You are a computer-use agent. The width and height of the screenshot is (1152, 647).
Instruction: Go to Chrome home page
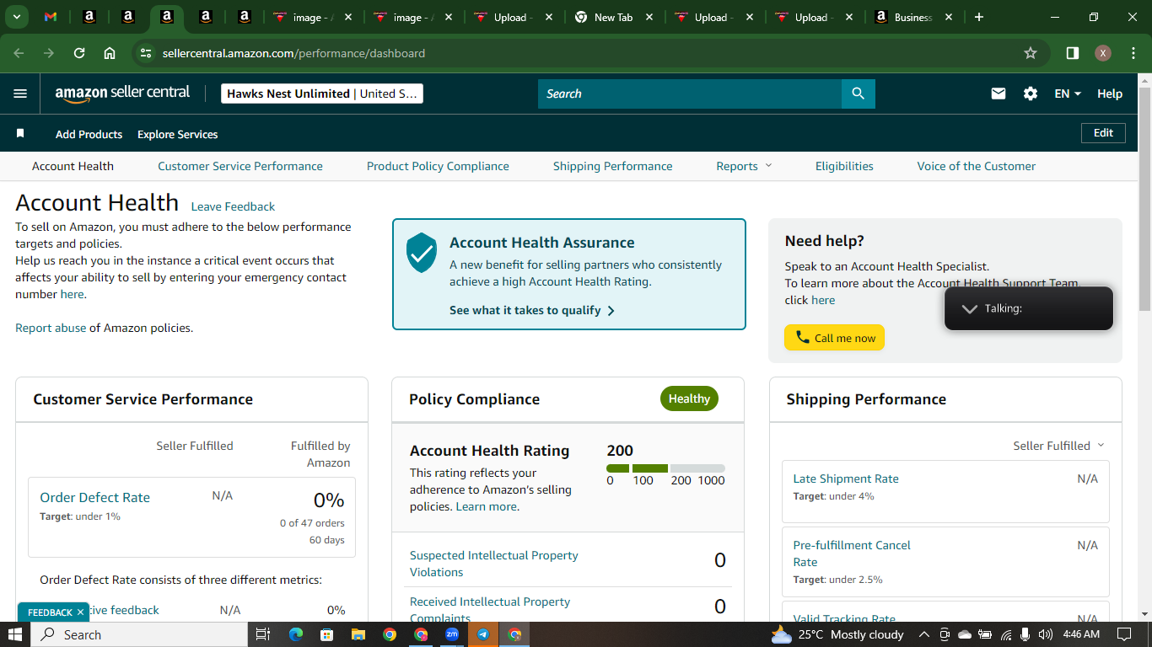(110, 53)
